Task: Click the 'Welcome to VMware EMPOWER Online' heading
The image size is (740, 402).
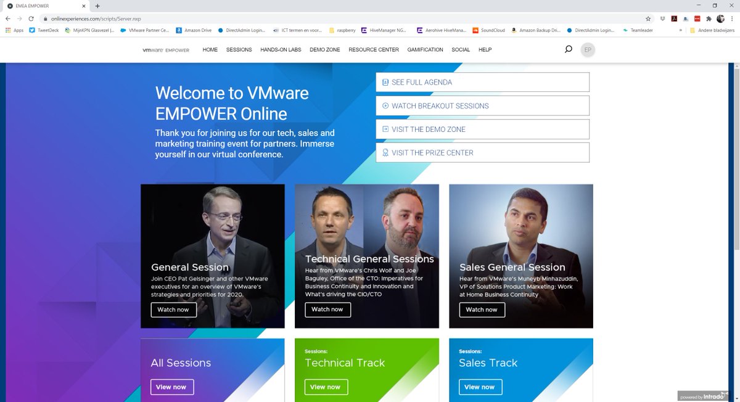Action: pos(232,103)
